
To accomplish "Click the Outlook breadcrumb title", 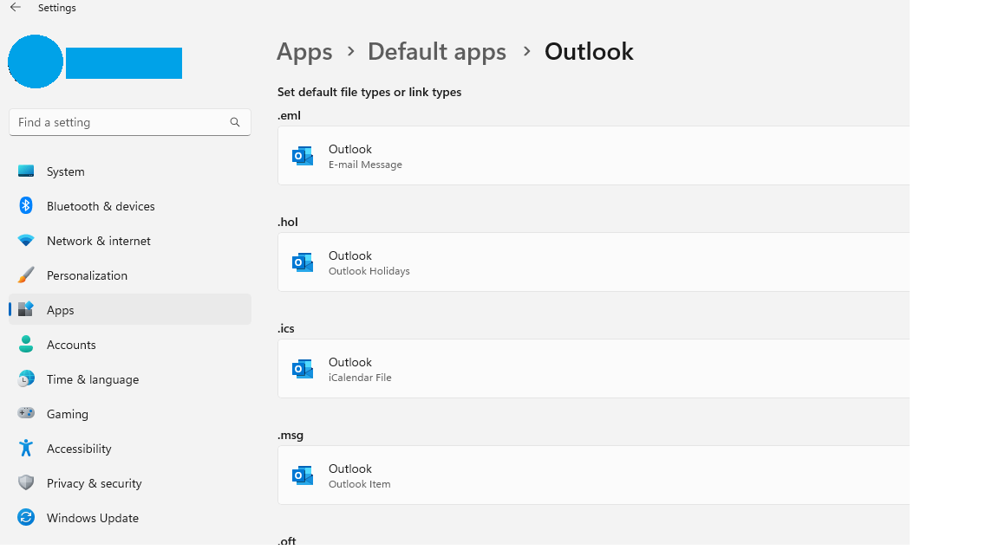I will [589, 52].
